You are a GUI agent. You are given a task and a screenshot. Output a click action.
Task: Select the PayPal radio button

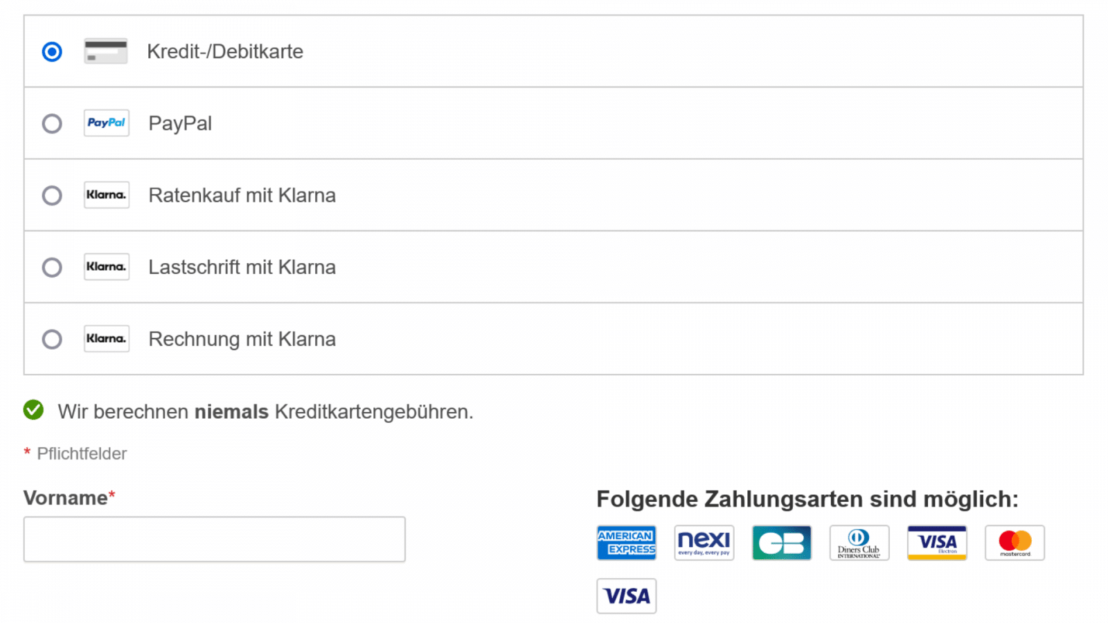click(52, 124)
